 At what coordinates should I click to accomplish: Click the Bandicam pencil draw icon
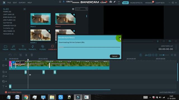point(114,2)
